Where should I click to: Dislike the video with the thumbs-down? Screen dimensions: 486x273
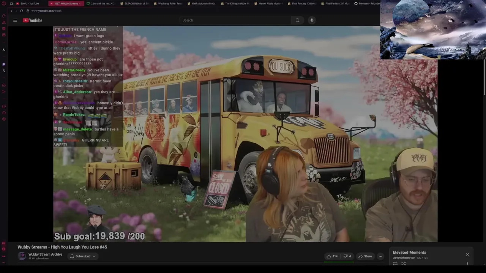pyautogui.click(x=347, y=256)
